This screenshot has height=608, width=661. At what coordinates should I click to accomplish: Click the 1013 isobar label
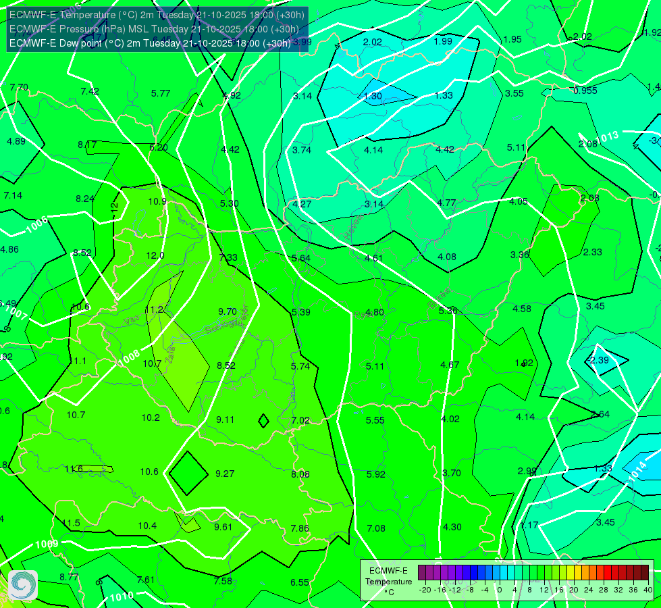(x=608, y=137)
